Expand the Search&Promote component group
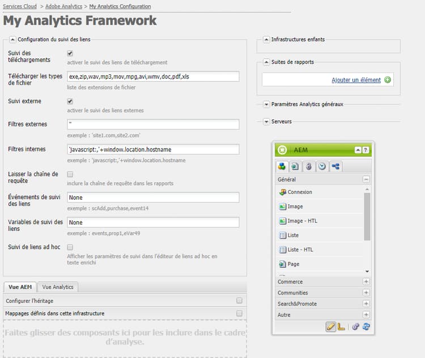This screenshot has width=425, height=358. [366, 304]
